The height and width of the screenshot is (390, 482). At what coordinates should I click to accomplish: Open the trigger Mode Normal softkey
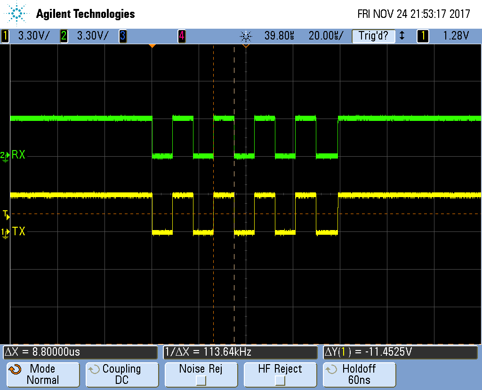coord(42,374)
